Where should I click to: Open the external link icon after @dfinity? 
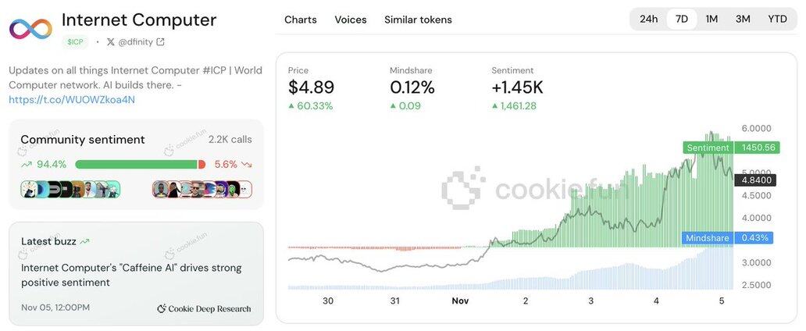tap(161, 42)
